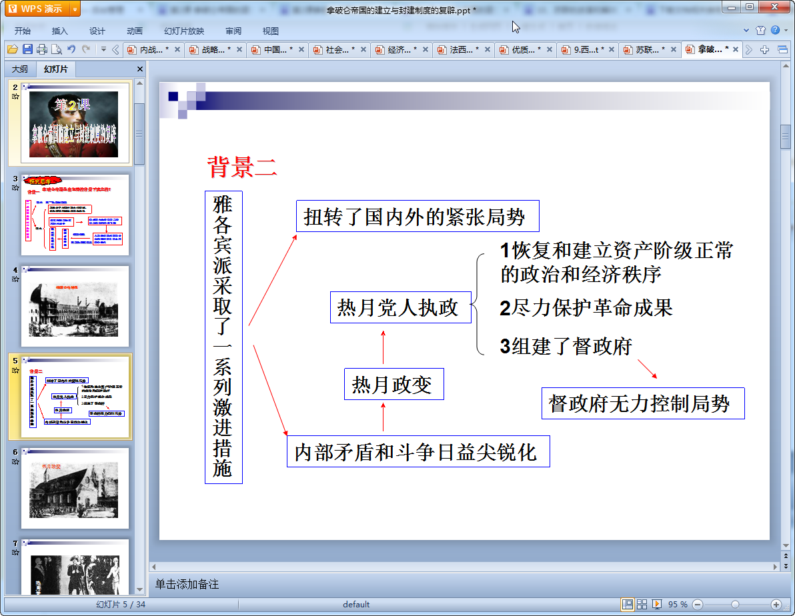Open Print Preview from the toolbar

pyautogui.click(x=57, y=49)
